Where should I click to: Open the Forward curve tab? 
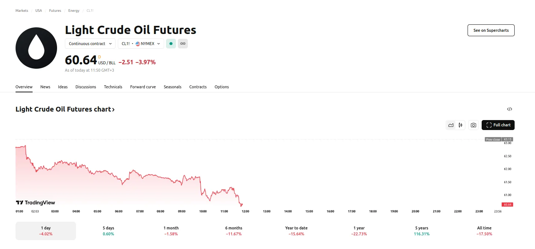click(x=143, y=87)
